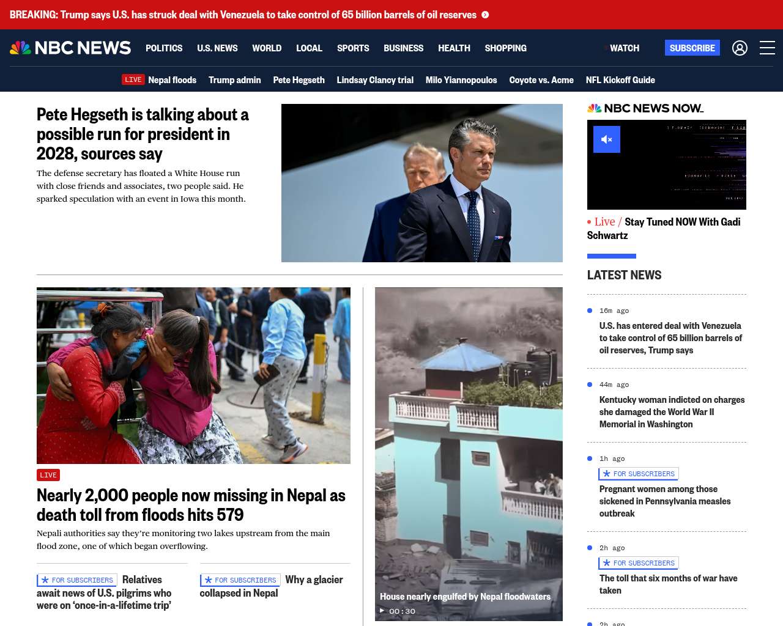Click the Subscribe button
Image resolution: width=783 pixels, height=626 pixels.
692,48
